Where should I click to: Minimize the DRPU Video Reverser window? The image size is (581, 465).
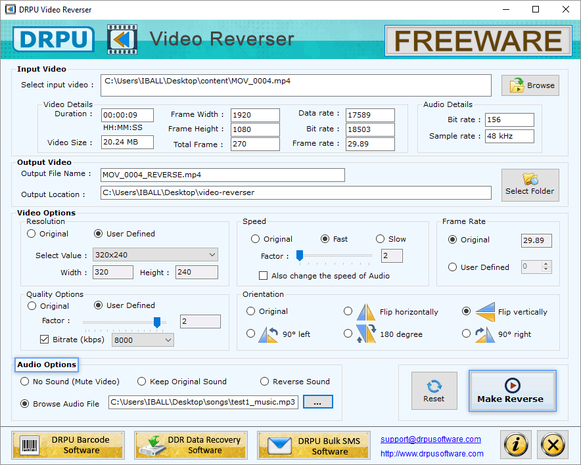point(506,9)
